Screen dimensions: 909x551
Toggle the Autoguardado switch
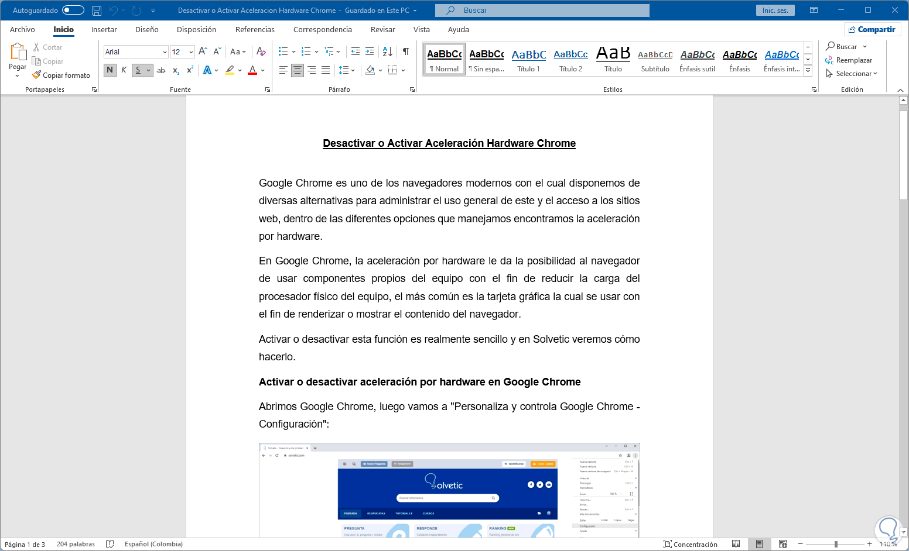[x=73, y=11]
